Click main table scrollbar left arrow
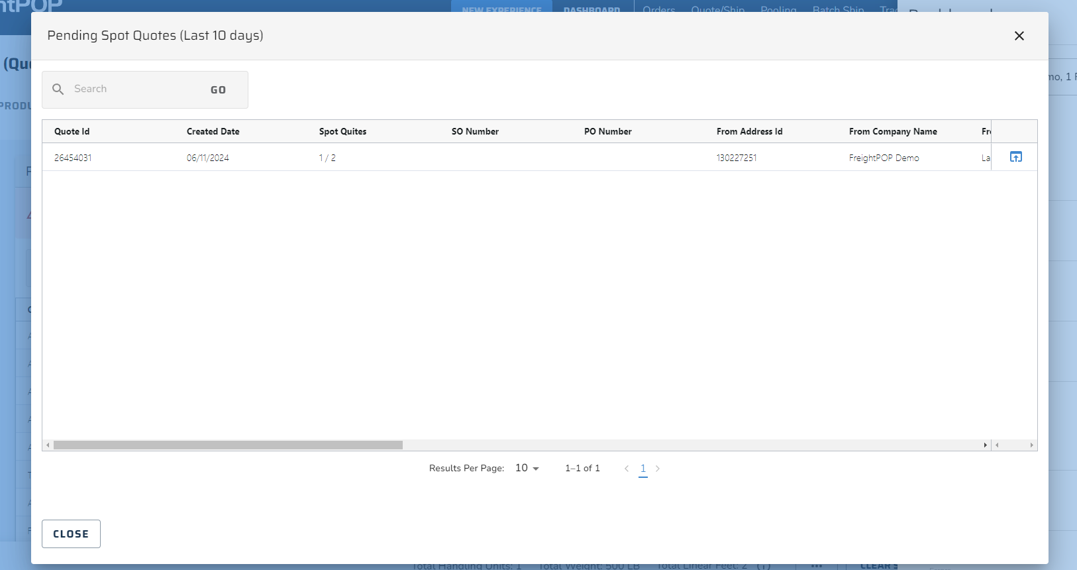The image size is (1077, 570). pyautogui.click(x=48, y=445)
